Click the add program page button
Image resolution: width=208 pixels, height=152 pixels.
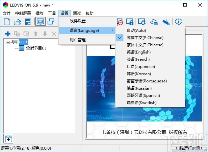coord(8,139)
